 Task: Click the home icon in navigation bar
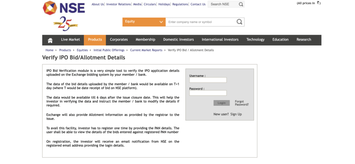pyautogui.click(x=50, y=40)
